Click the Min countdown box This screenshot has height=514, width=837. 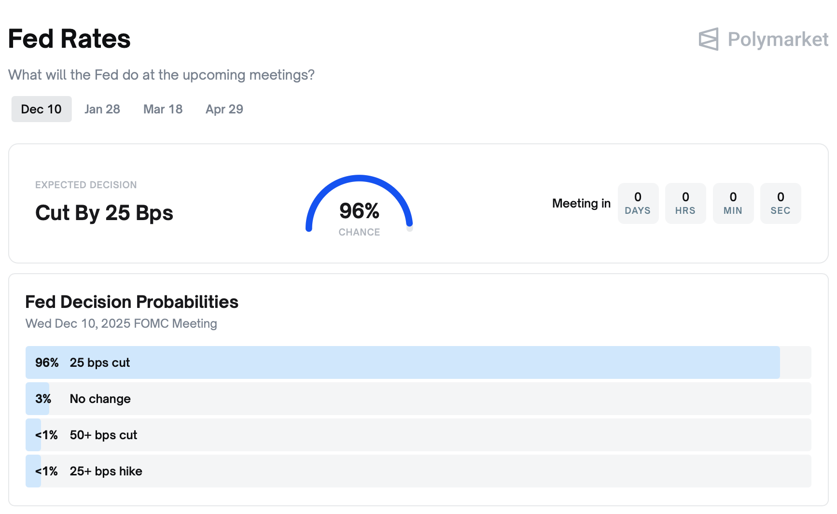(x=733, y=203)
